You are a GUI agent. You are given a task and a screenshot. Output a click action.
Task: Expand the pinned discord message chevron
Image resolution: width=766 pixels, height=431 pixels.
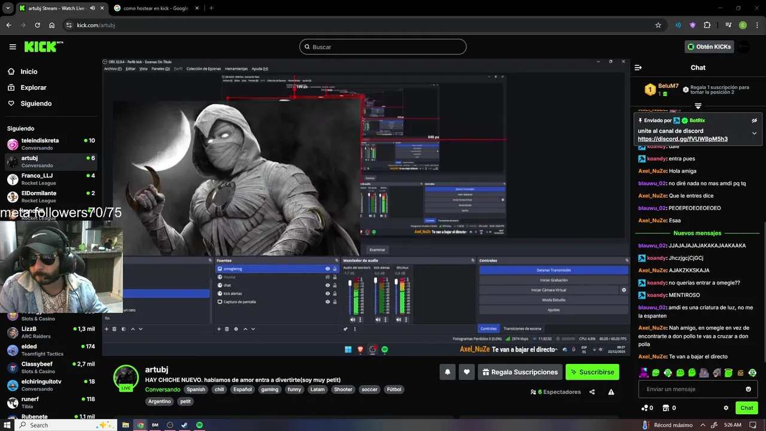[754, 133]
